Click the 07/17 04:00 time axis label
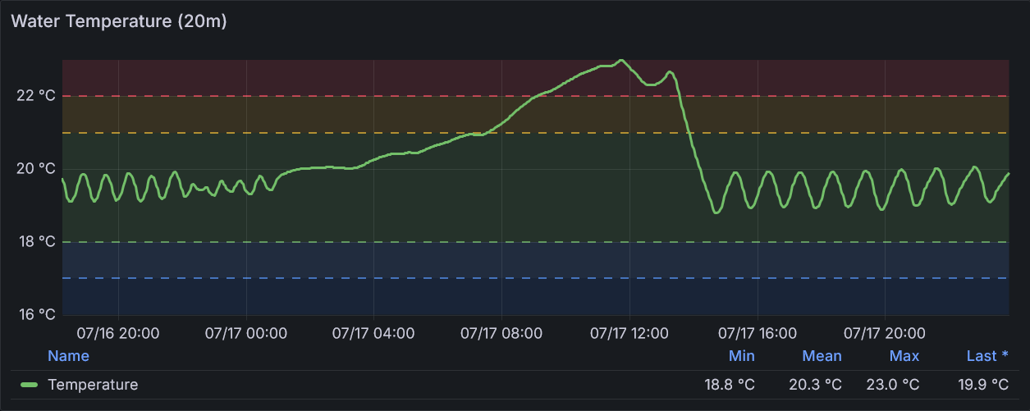 (x=373, y=334)
